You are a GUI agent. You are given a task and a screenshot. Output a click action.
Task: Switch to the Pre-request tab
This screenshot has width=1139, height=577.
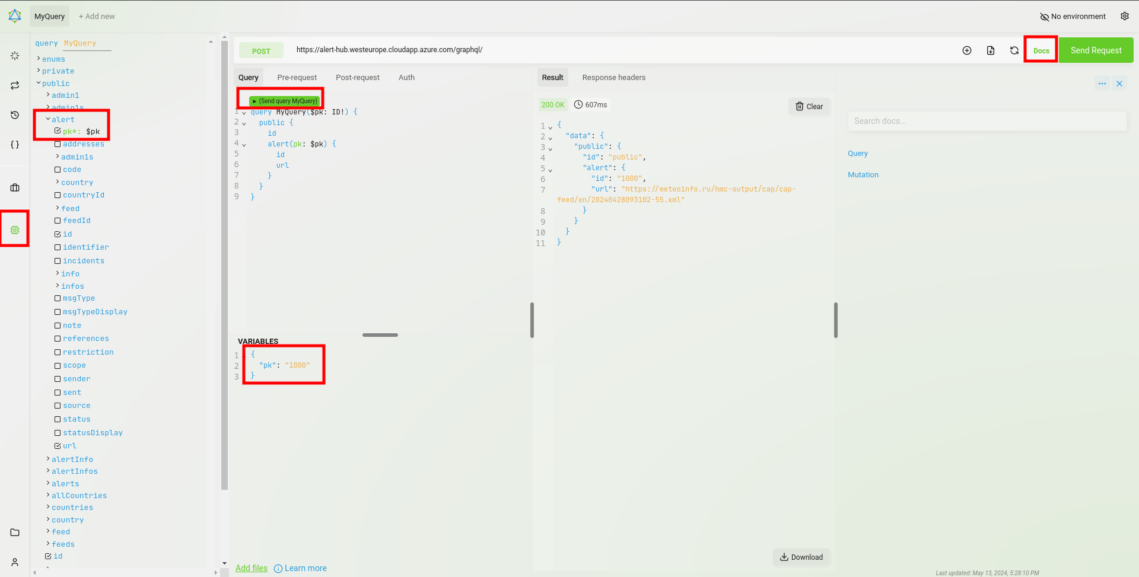(297, 78)
